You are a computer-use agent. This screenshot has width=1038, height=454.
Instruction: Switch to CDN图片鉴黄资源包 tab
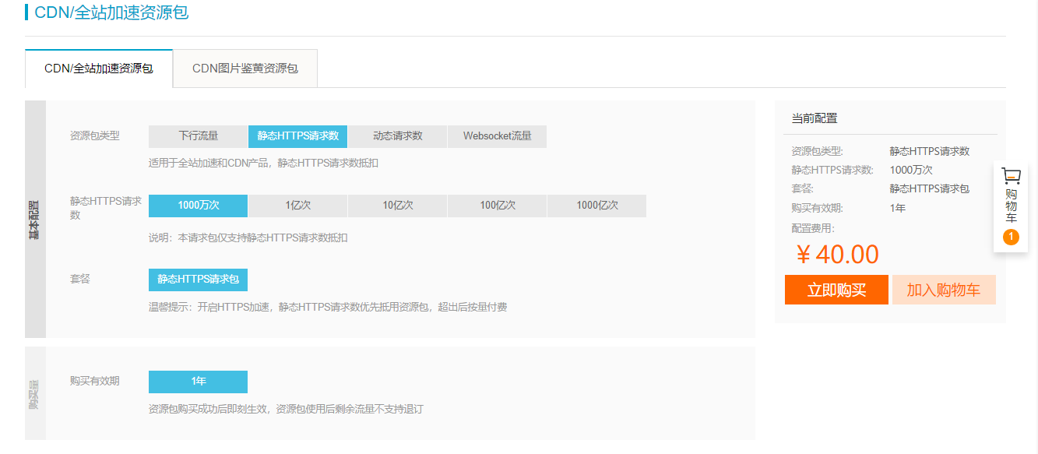pyautogui.click(x=245, y=69)
